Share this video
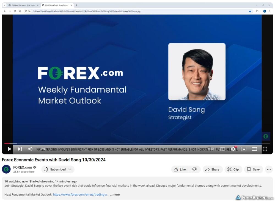Screen dimensions: 275x201 (x=212, y=170)
